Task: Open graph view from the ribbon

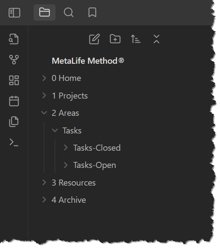Action: click(14, 59)
